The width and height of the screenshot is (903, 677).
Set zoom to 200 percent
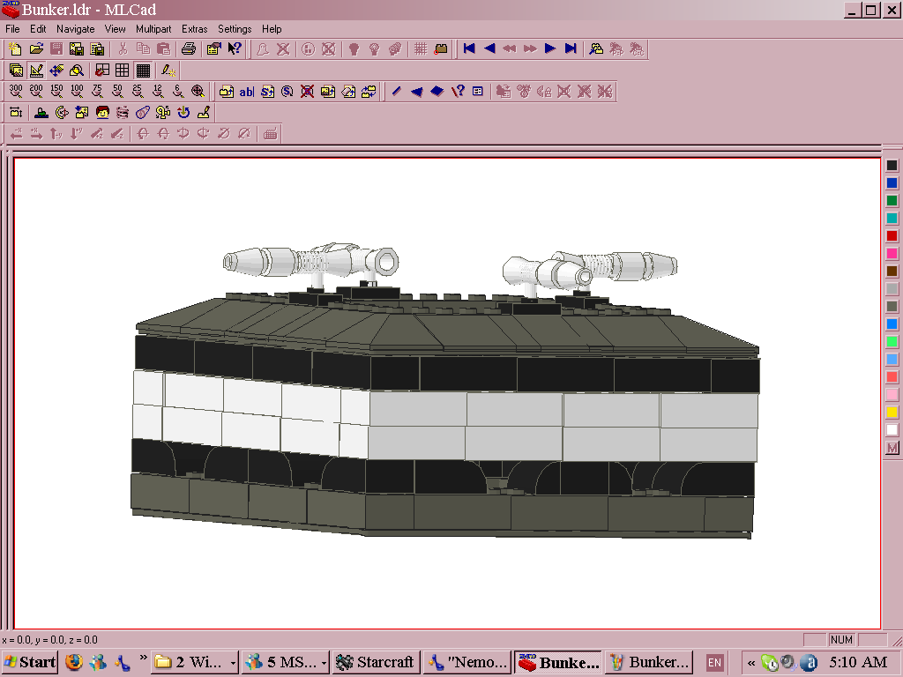(36, 91)
